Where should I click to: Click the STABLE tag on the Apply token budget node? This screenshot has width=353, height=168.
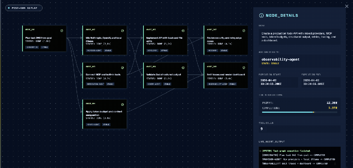[106, 124]
